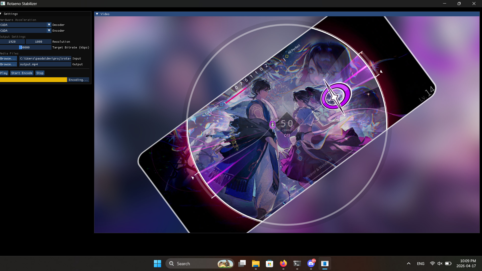Edit the output.mp4 filename field
This screenshot has height=271, width=482.
coord(45,64)
